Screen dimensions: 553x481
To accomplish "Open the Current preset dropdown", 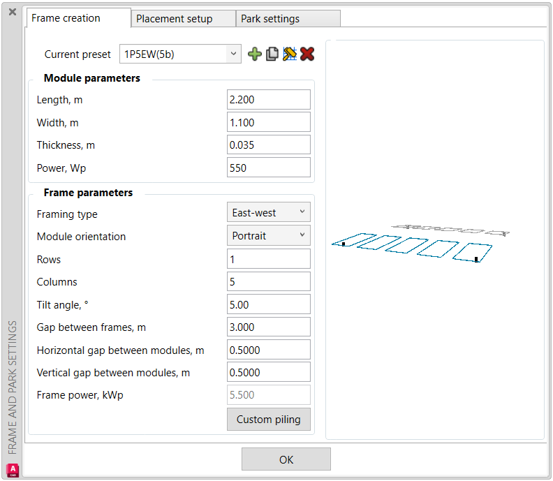I will (180, 54).
